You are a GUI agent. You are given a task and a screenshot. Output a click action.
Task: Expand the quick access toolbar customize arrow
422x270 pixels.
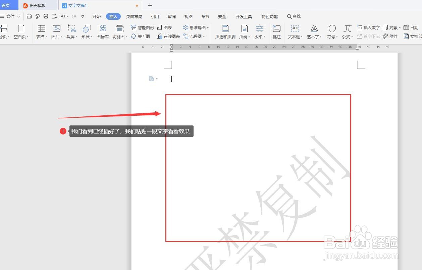coord(83,16)
